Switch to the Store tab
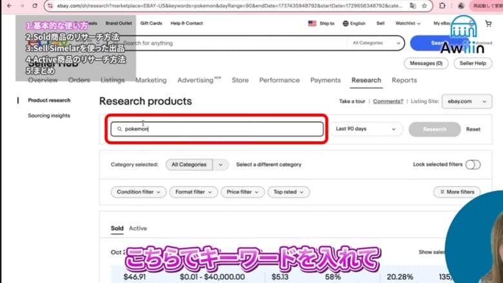503x283 pixels. click(240, 80)
